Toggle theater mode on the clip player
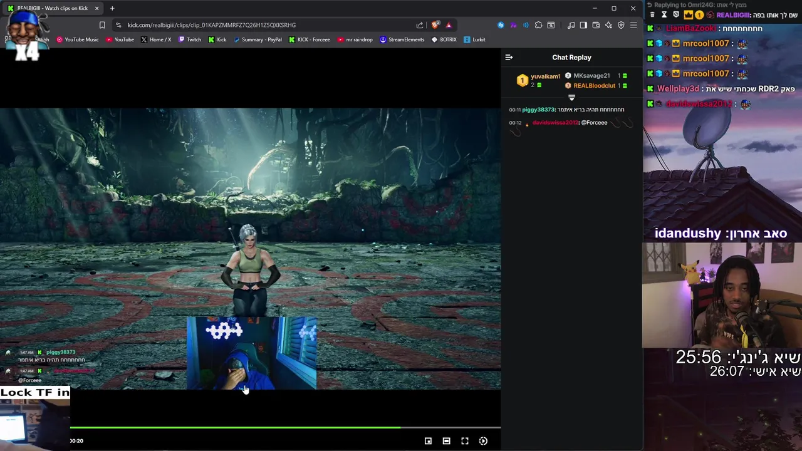 point(446,441)
